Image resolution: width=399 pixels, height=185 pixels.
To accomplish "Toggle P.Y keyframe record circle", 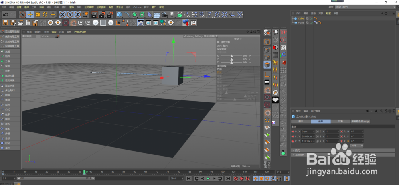I will coord(293,136).
